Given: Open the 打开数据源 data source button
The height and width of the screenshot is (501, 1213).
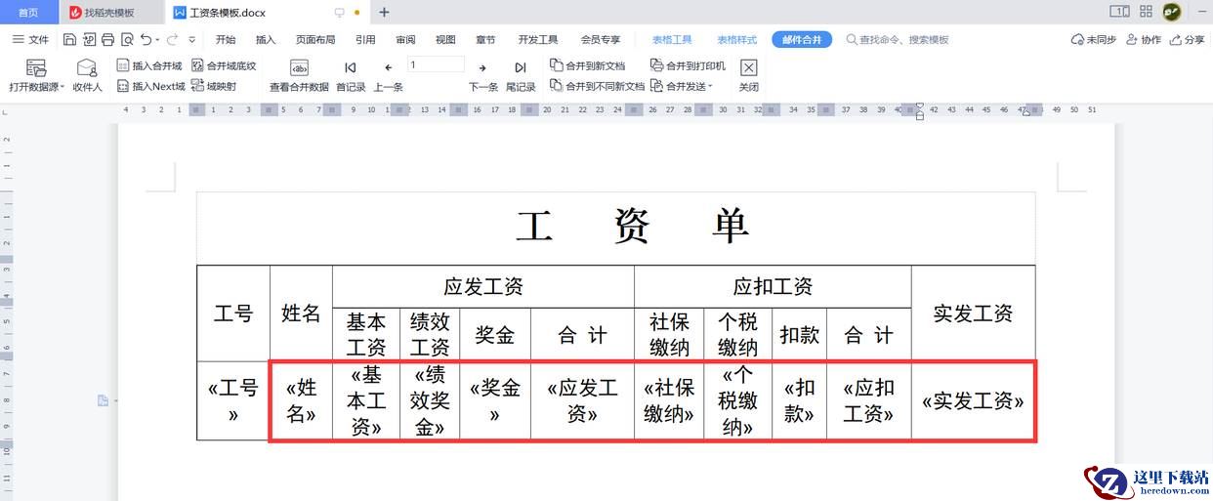Looking at the screenshot, I should point(36,76).
